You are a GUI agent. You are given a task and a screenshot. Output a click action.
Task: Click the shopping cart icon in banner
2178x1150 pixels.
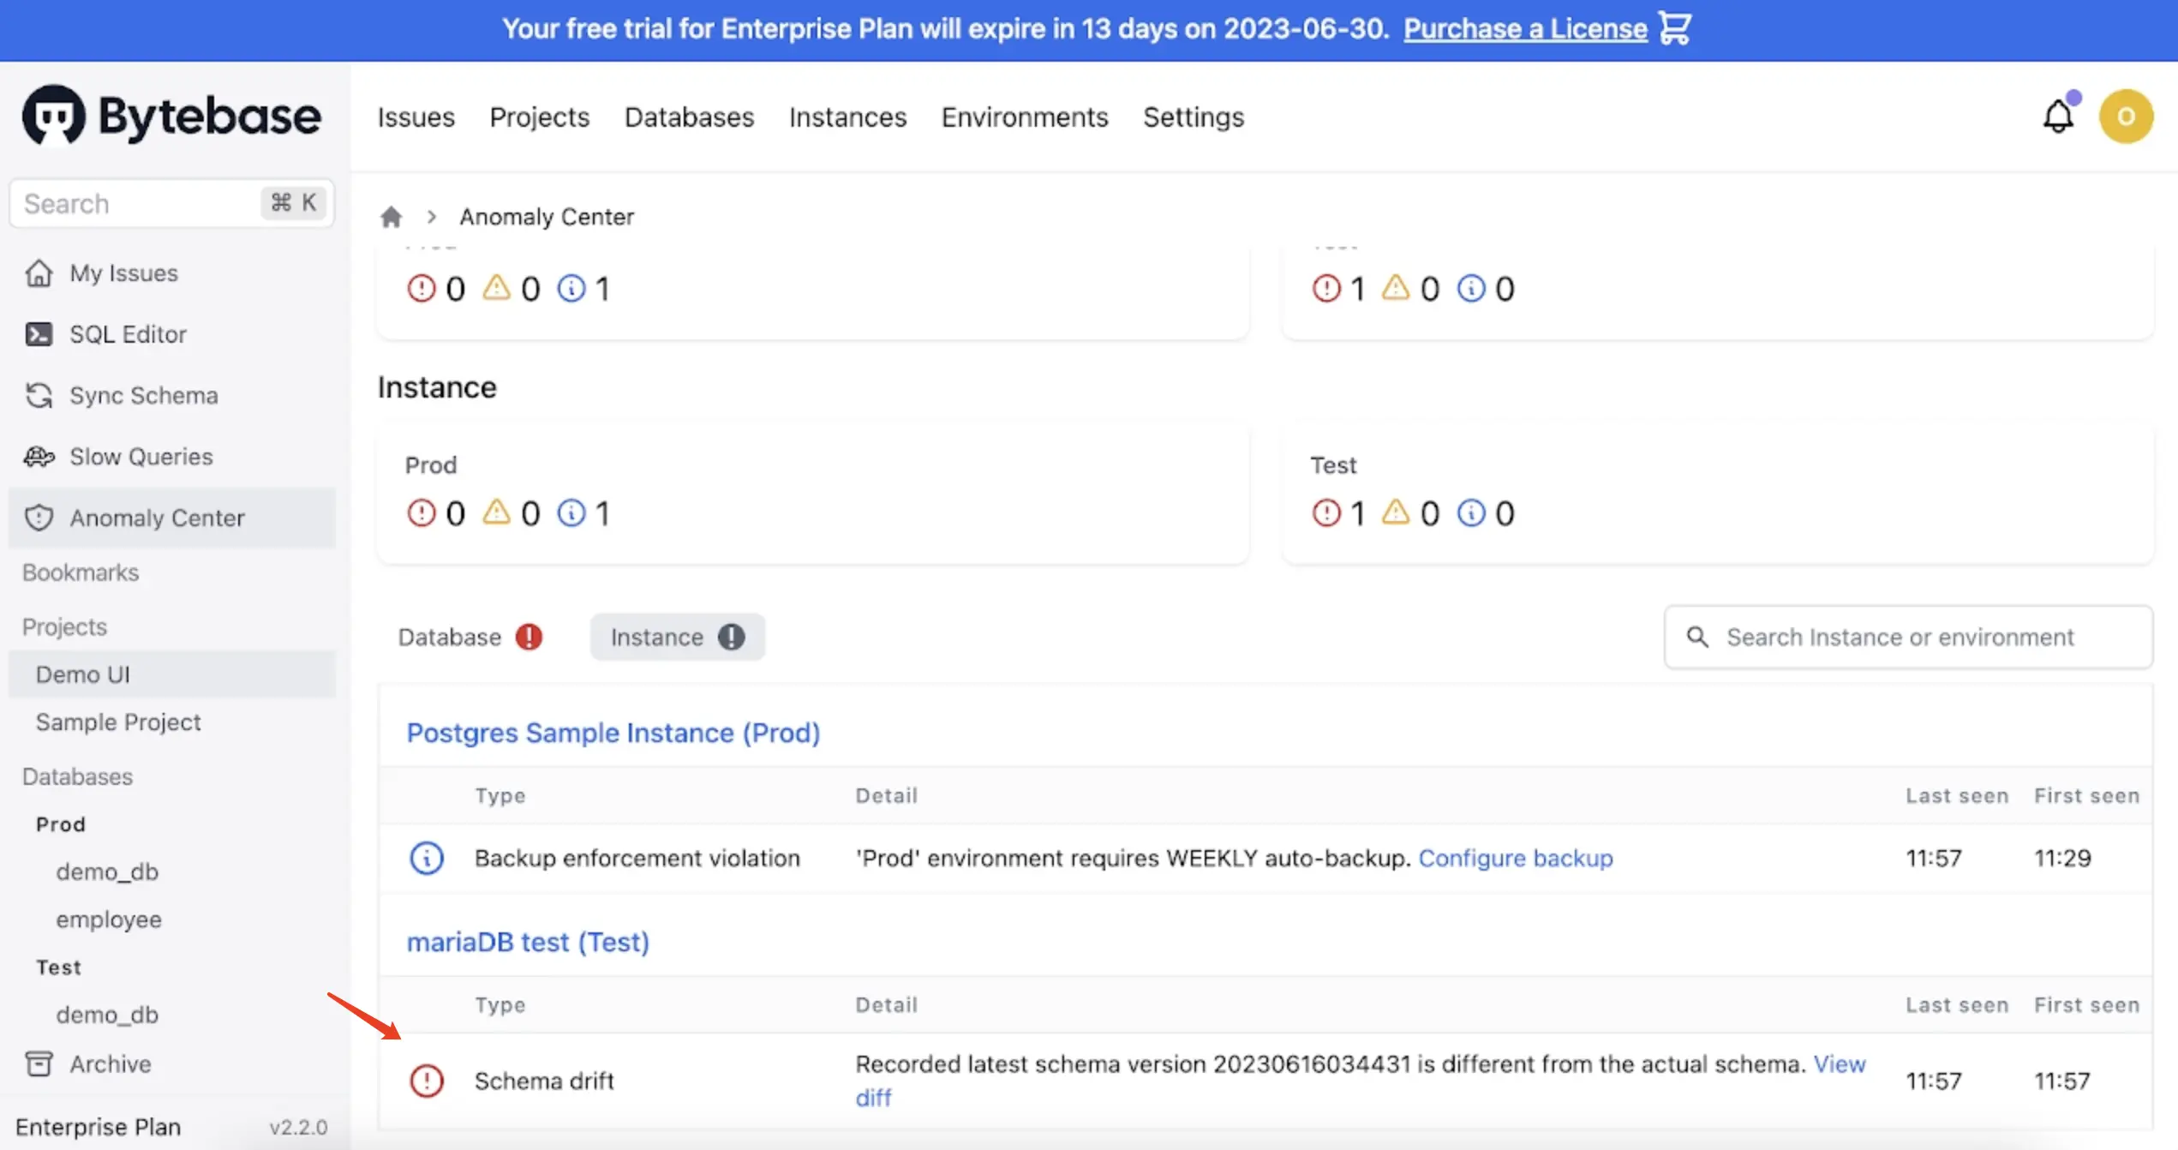coord(1674,27)
